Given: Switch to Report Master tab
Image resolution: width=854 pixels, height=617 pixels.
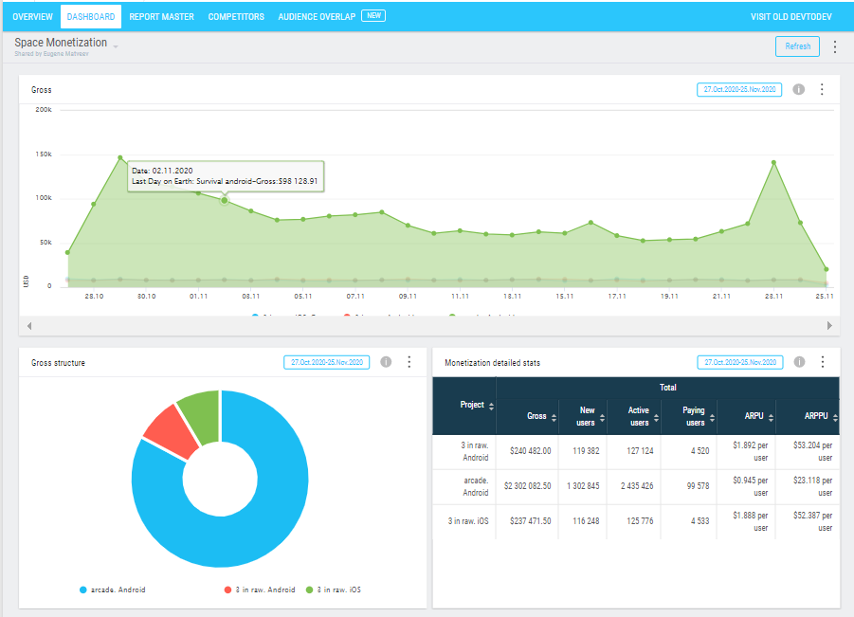Looking at the screenshot, I should click(x=161, y=17).
